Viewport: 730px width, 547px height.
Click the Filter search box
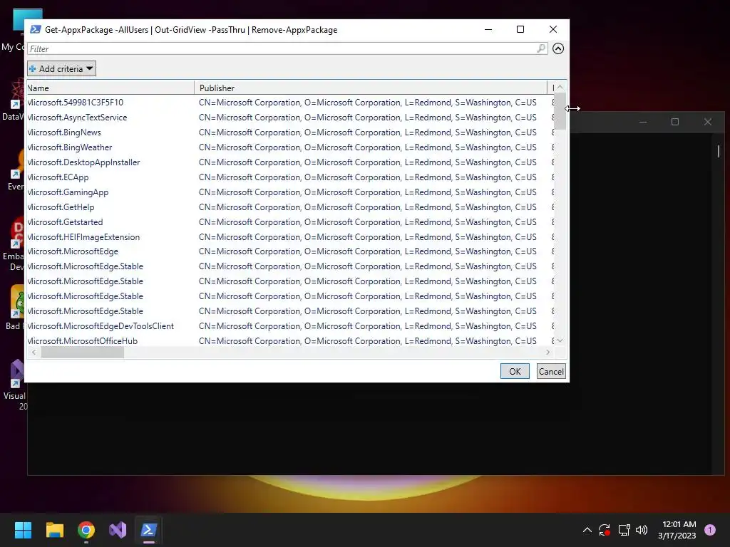coord(287,49)
